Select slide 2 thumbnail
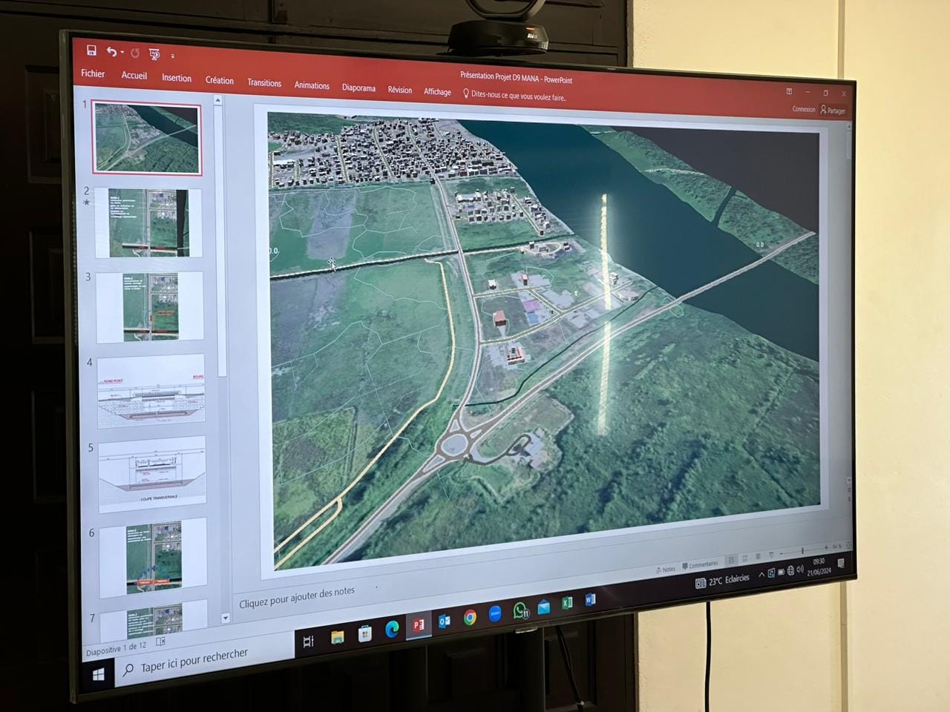The height and width of the screenshot is (712, 950). [x=148, y=222]
